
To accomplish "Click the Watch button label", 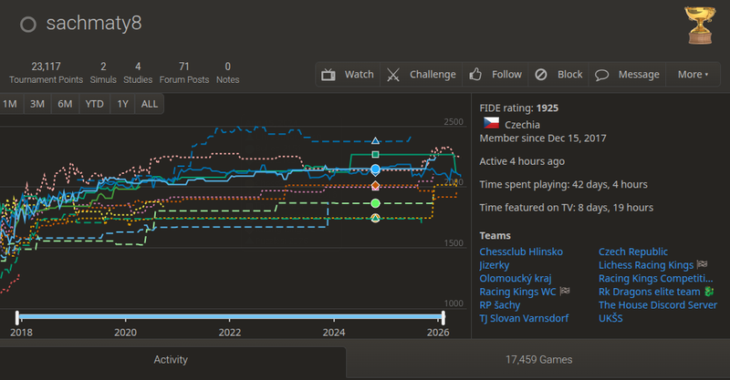I will click(359, 75).
